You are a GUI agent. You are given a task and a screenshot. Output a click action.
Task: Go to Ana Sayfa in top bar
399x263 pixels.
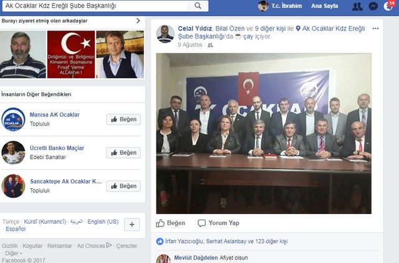[325, 6]
